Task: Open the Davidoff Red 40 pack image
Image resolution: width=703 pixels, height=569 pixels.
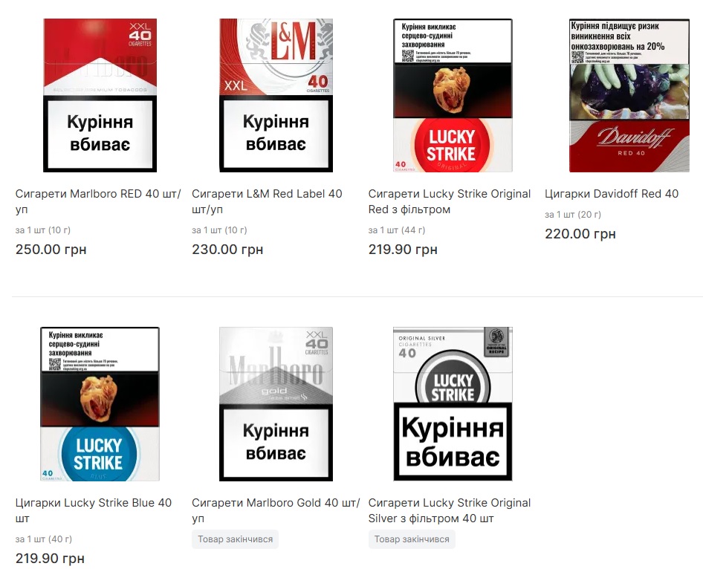Action: pos(629,95)
